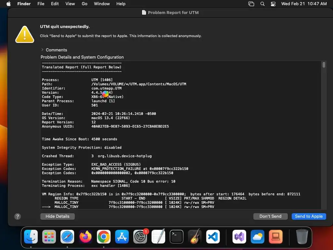Open the Weather cloud app in Dock

tap(258, 237)
